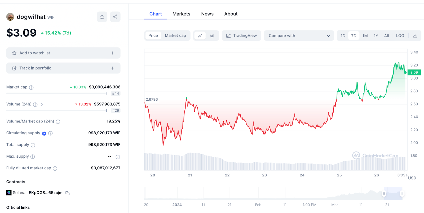This screenshot has width=424, height=213.
Task: Select 1Y time range
Action: [x=376, y=36]
